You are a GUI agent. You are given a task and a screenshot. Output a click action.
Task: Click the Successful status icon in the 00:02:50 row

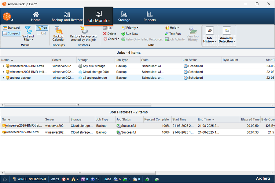coord(118,126)
